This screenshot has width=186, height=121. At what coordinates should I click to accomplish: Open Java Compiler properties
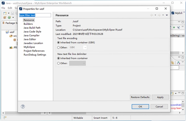(32, 35)
